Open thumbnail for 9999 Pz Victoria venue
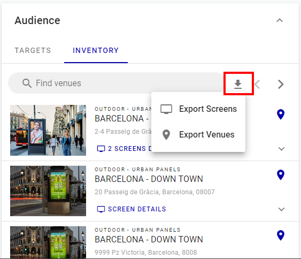301x259 pixels. tap(48, 242)
